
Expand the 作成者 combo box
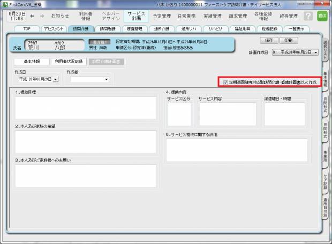(107, 80)
